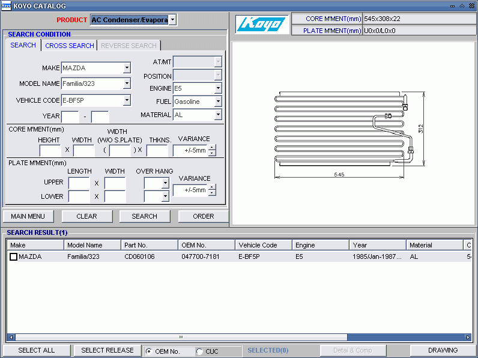Screen dimensions: 478x358
Task: Click the REVERSE SEARCH tab
Action: coord(129,46)
